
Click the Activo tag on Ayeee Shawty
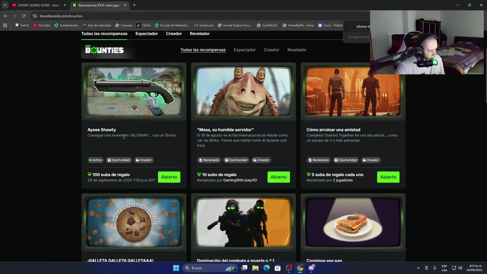[x=95, y=160]
